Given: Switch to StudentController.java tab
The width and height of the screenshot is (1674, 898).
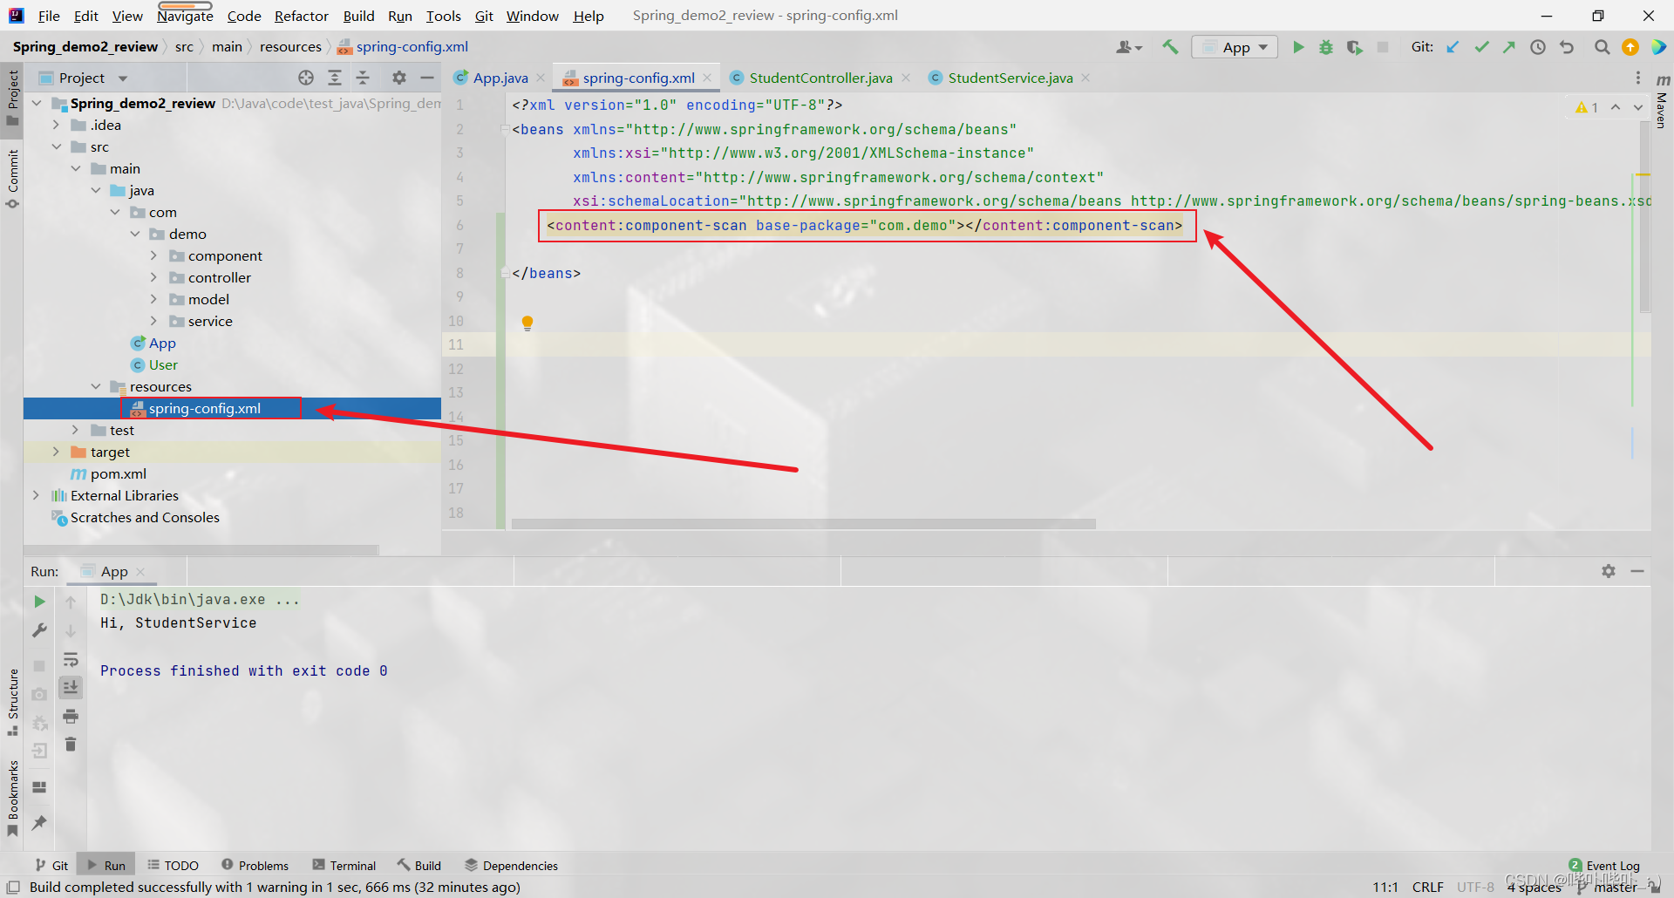Looking at the screenshot, I should coord(820,78).
